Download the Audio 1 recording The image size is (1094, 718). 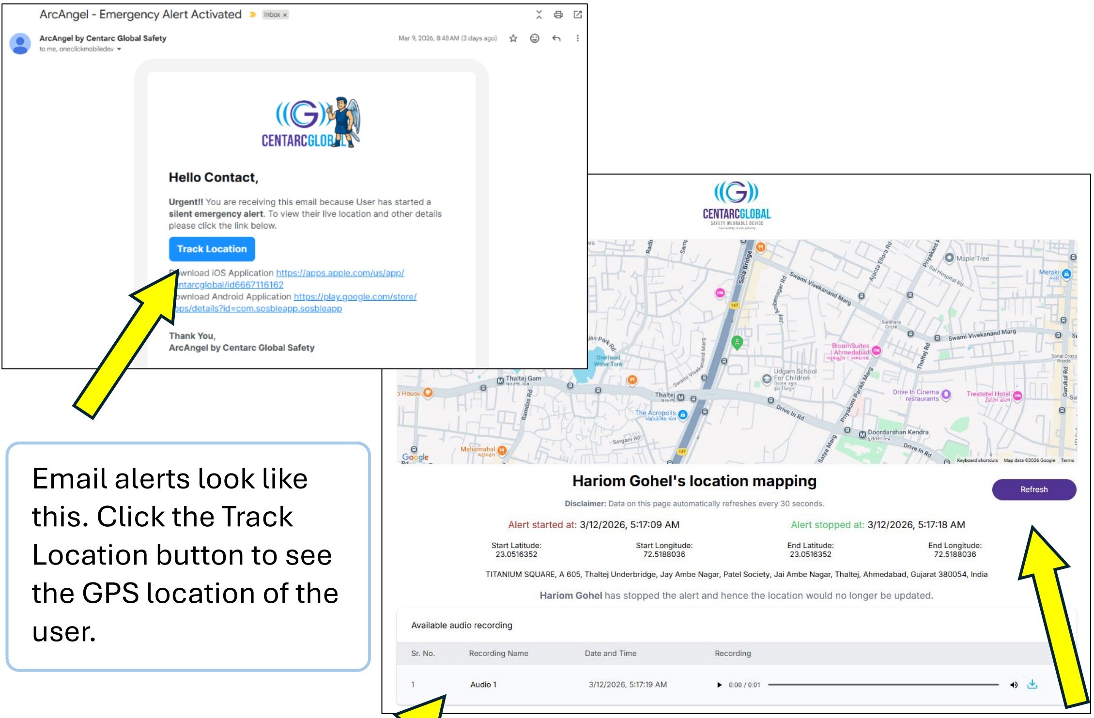coord(1032,684)
